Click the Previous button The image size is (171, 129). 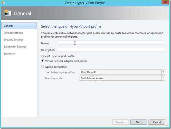(x=120, y=122)
